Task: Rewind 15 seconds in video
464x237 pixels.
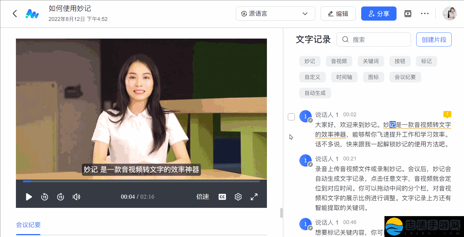Action: pyautogui.click(x=44, y=197)
